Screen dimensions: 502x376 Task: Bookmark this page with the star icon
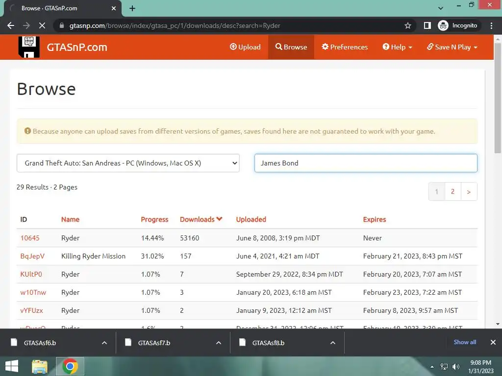(x=407, y=25)
